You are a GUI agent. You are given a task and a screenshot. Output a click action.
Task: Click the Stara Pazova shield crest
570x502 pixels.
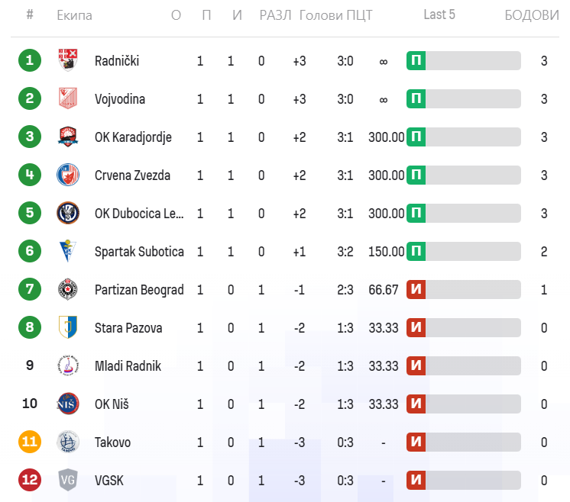[x=68, y=327]
